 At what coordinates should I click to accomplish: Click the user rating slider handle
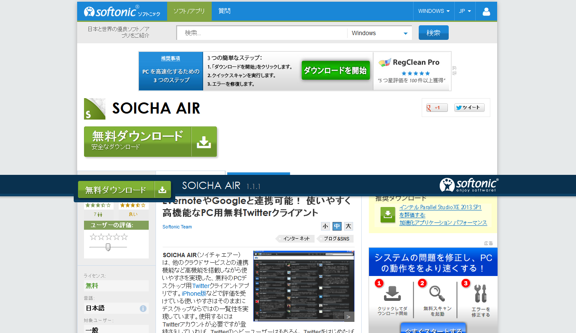[x=108, y=247]
